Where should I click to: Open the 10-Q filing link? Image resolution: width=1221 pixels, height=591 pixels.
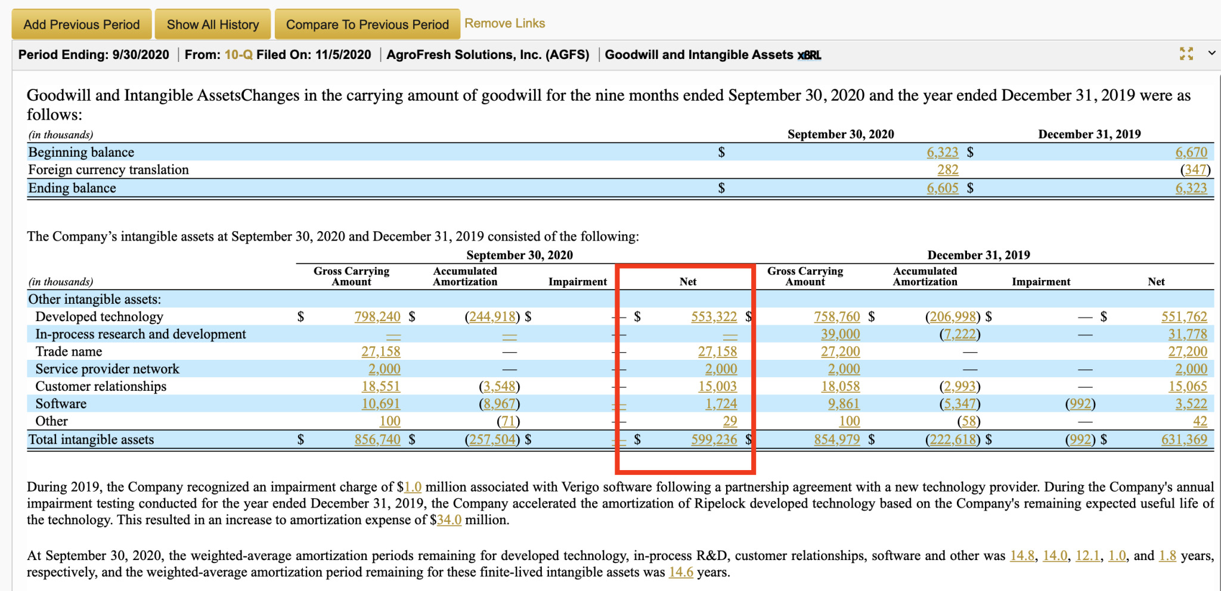[x=238, y=55]
